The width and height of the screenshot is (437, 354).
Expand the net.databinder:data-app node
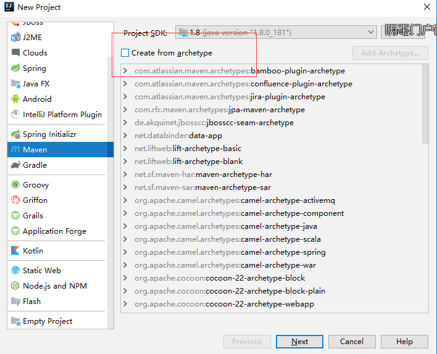point(125,135)
